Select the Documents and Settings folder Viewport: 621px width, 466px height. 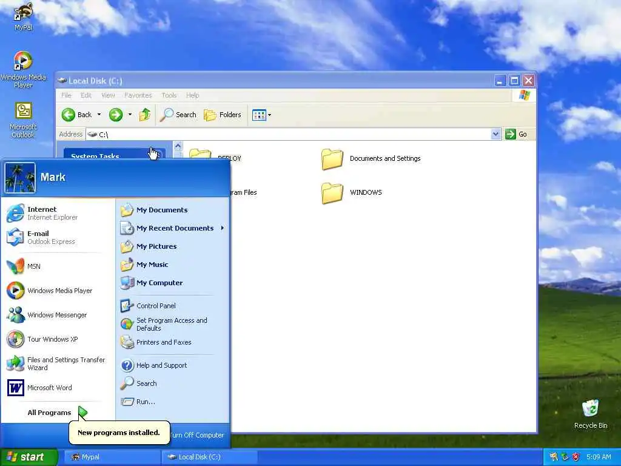click(371, 159)
